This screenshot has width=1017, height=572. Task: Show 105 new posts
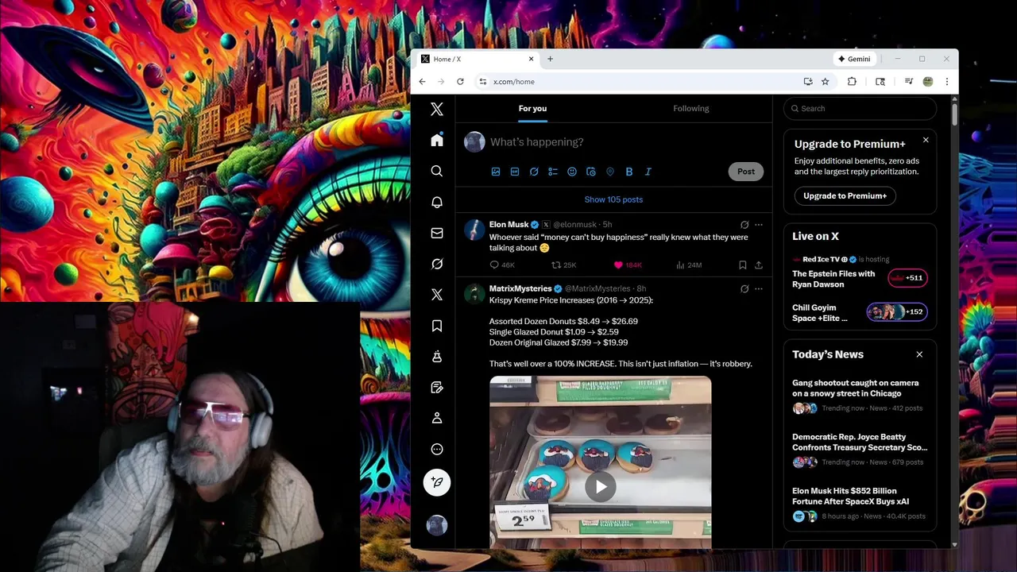[x=613, y=199]
